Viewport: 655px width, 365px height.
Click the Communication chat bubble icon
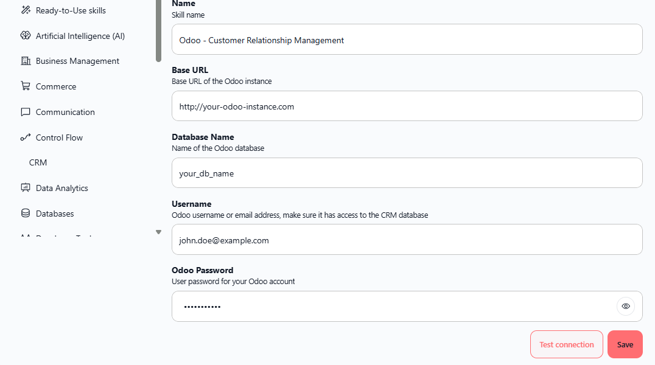click(26, 112)
